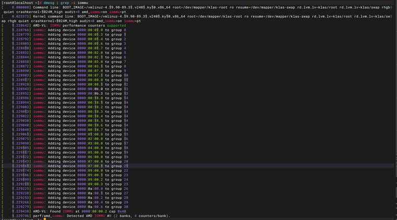
Task: Click the word "supported" in the AMD-Vi line
Action: click(117, 26)
